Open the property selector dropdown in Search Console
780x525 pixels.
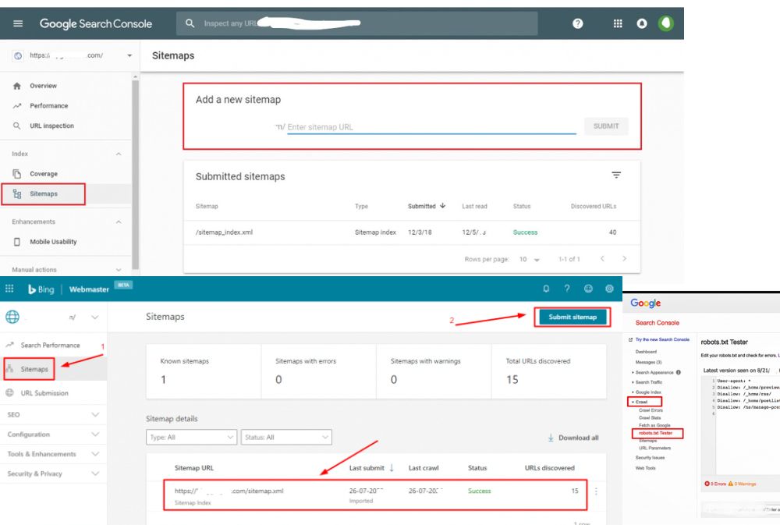[129, 56]
